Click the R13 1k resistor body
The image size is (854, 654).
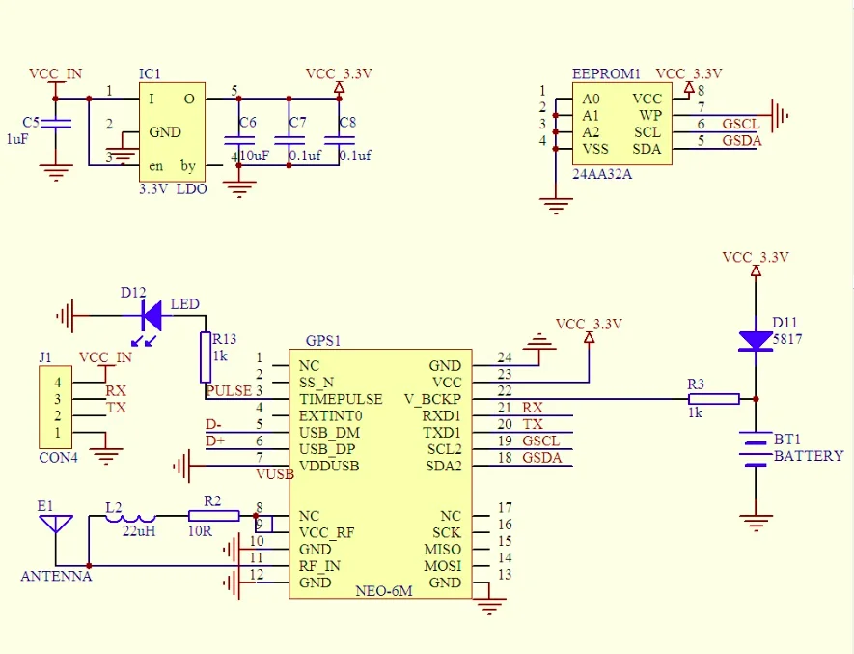click(x=206, y=356)
